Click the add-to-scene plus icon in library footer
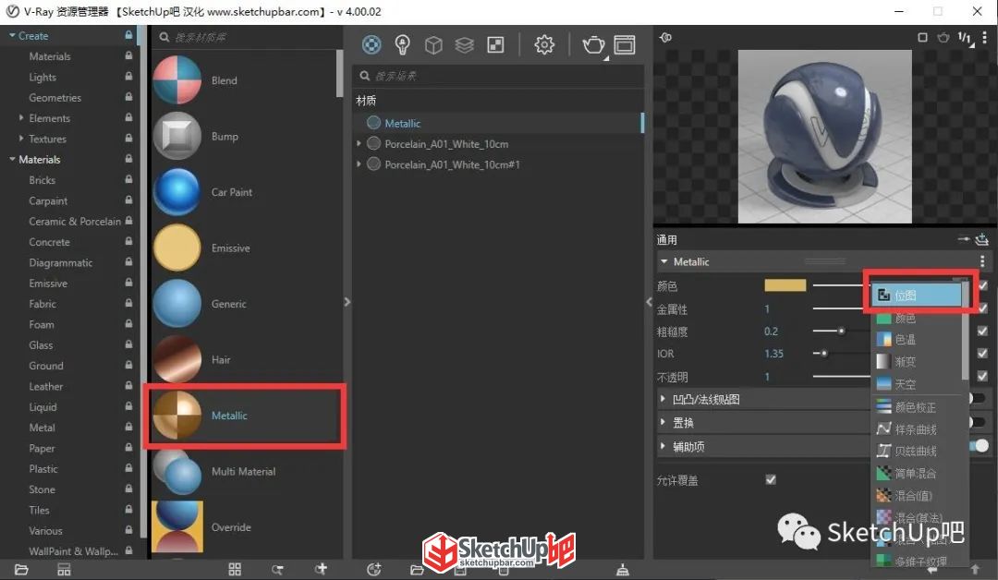This screenshot has height=580, width=998. pyautogui.click(x=322, y=569)
